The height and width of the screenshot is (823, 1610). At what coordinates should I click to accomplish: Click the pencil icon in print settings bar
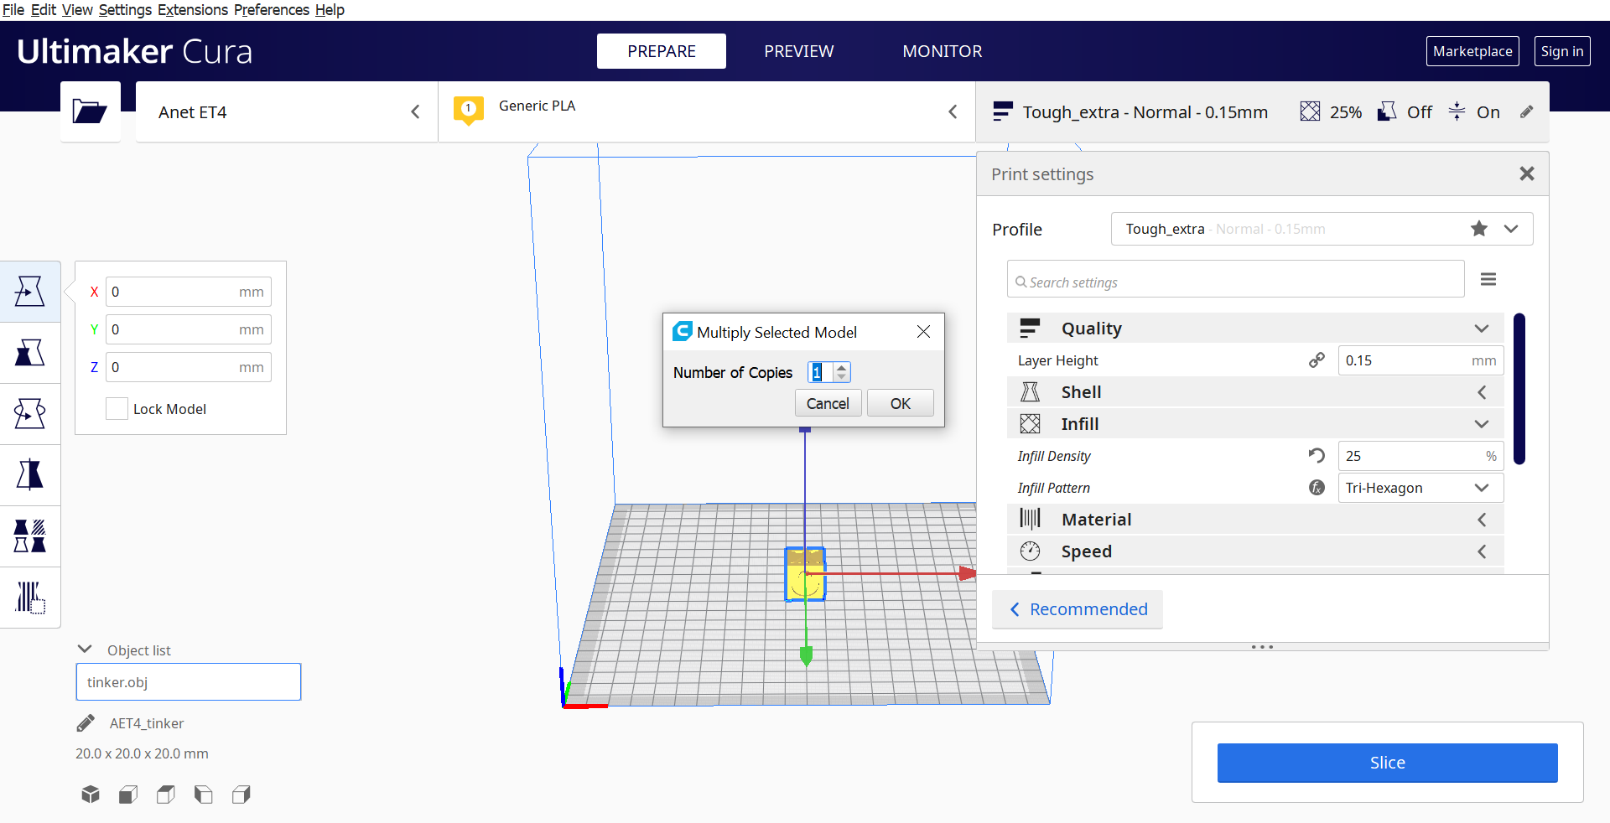click(x=1527, y=111)
